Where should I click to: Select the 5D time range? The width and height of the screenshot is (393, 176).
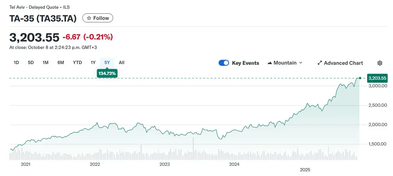tap(31, 62)
